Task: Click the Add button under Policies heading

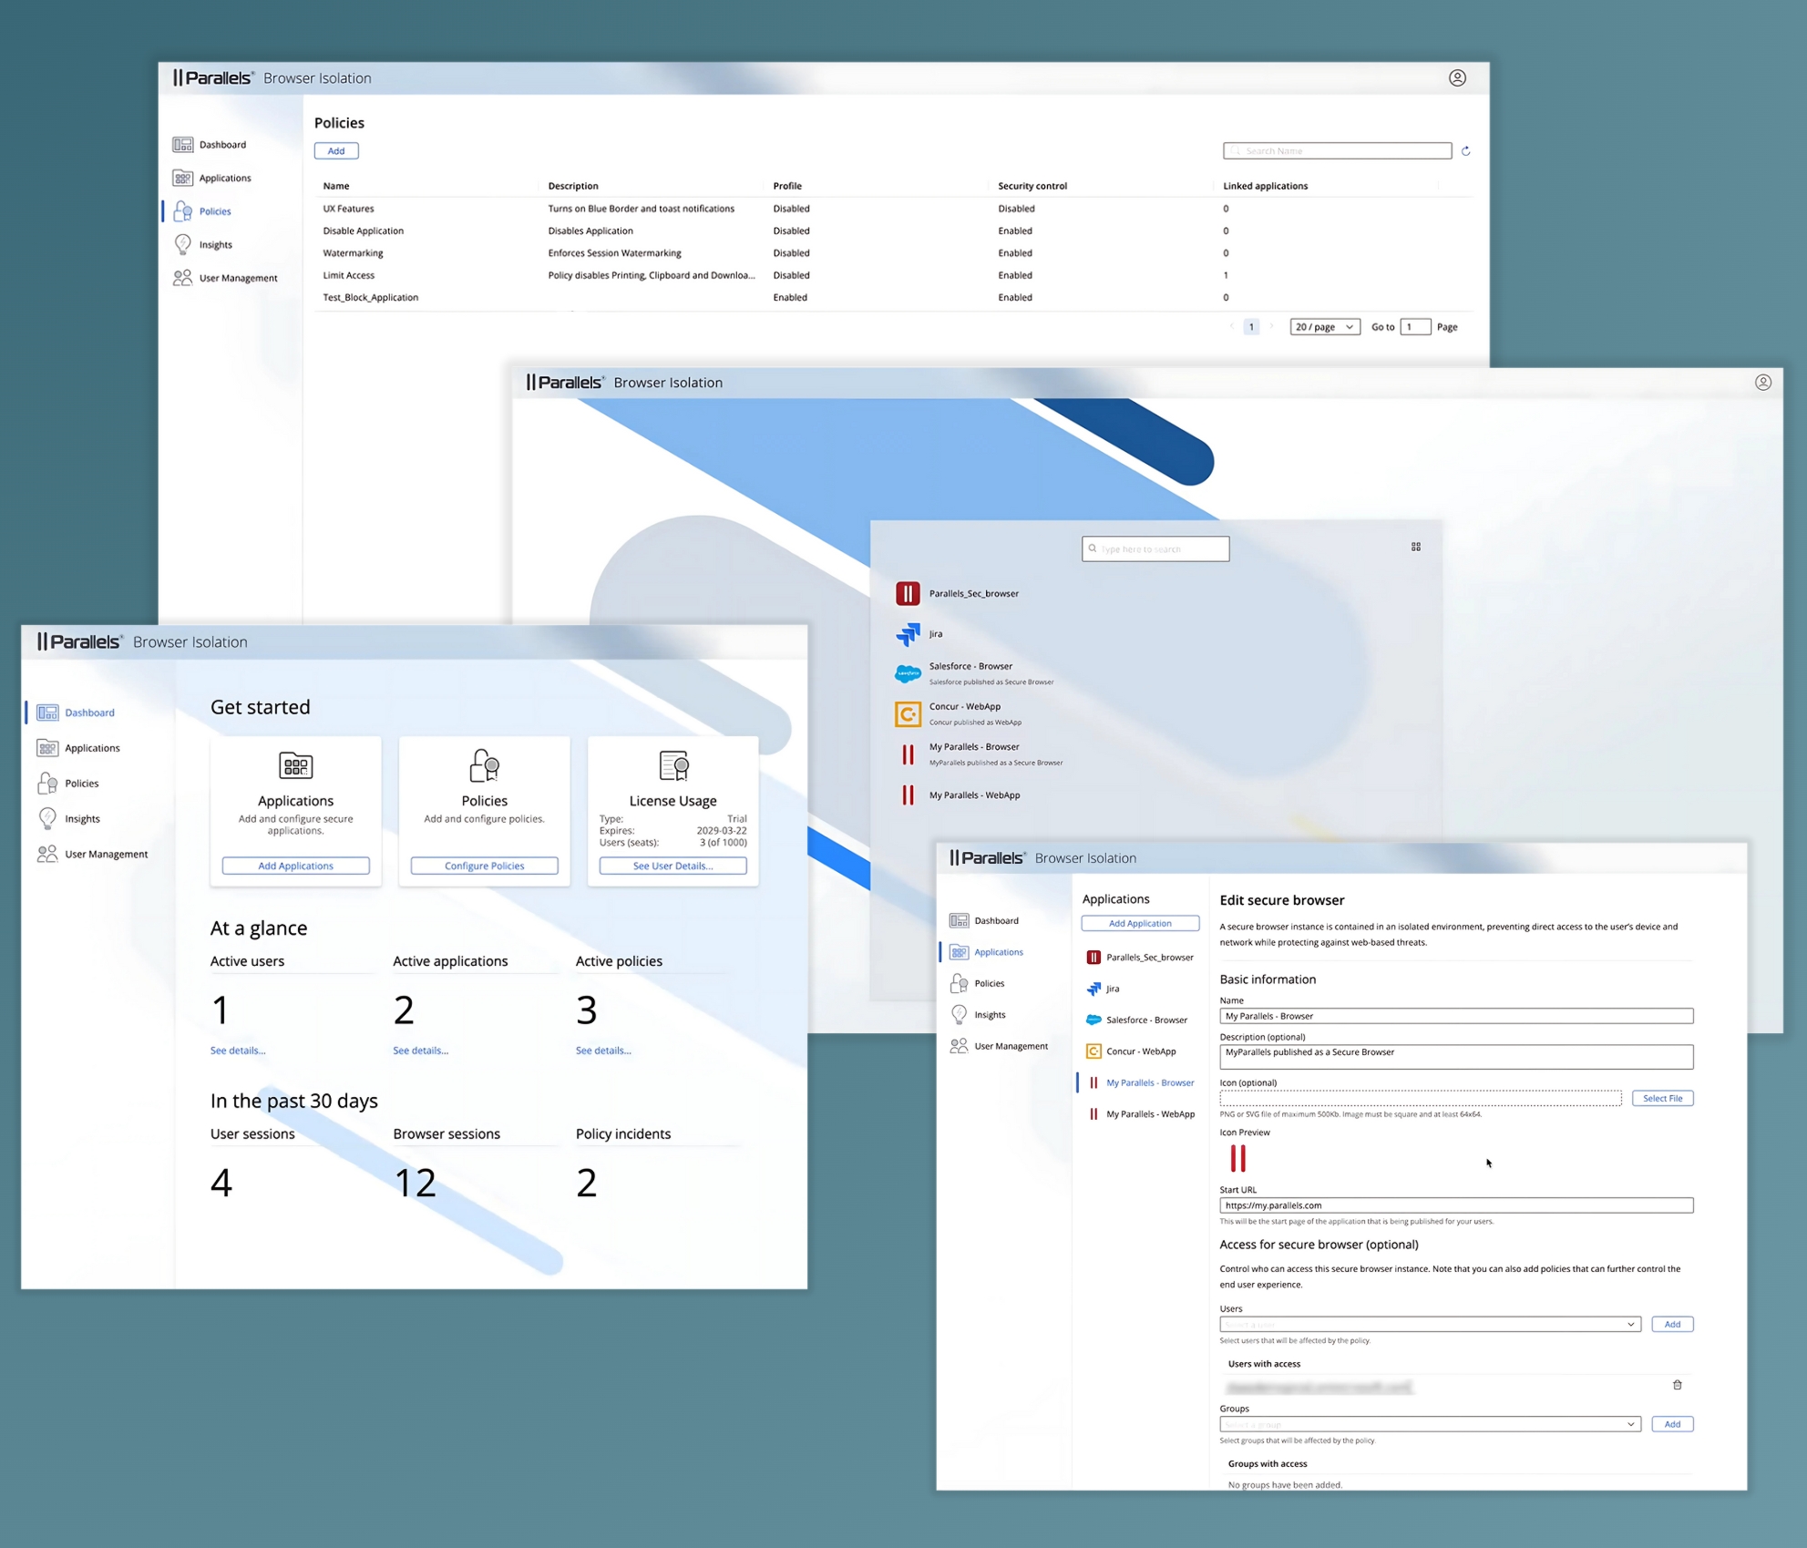Action: (336, 151)
